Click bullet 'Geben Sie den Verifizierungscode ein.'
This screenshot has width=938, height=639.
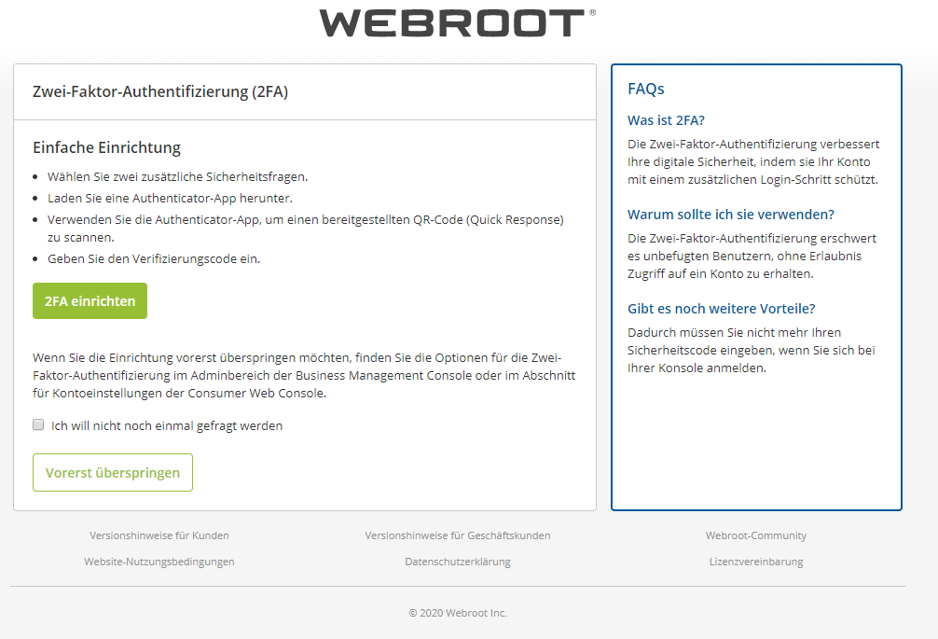pyautogui.click(x=154, y=259)
